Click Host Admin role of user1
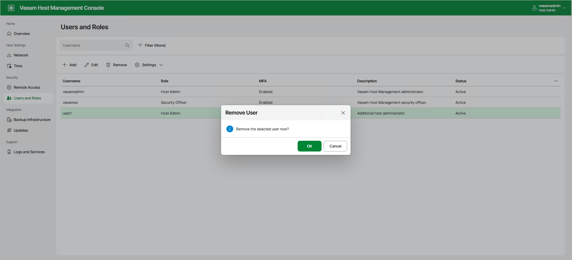The image size is (572, 260). coord(171,113)
